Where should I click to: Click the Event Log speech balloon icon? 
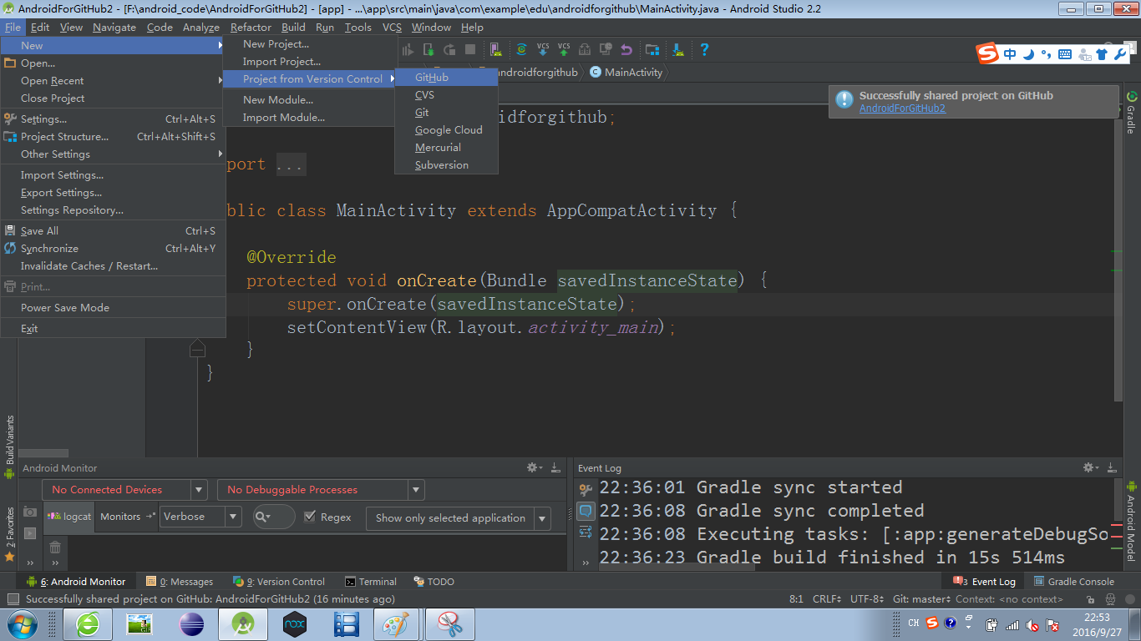(586, 510)
